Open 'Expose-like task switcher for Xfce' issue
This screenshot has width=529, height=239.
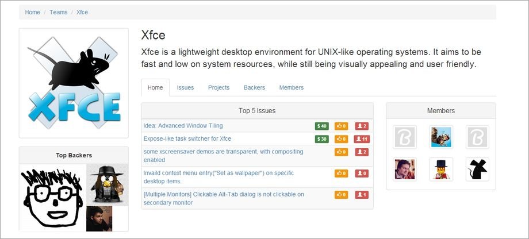[x=187, y=138]
